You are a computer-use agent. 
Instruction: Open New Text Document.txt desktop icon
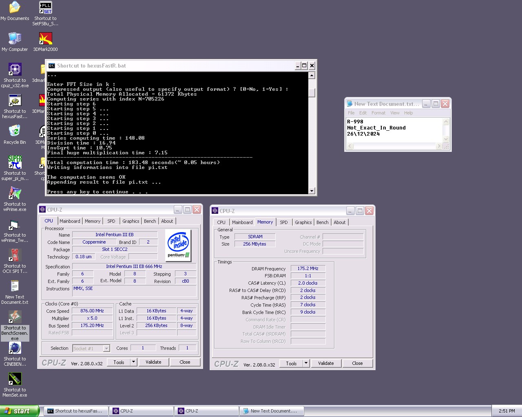click(x=15, y=286)
